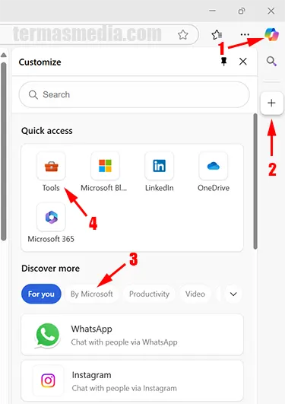285x404 pixels.
Task: Open the Microsoft Bl... quick access icon
Action: click(105, 166)
